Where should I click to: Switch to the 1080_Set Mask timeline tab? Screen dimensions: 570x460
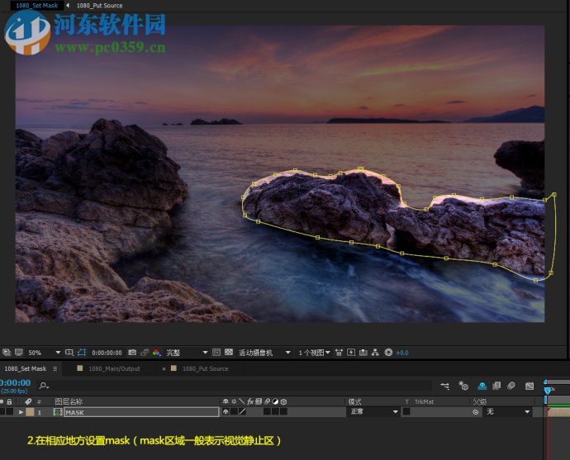click(x=25, y=368)
